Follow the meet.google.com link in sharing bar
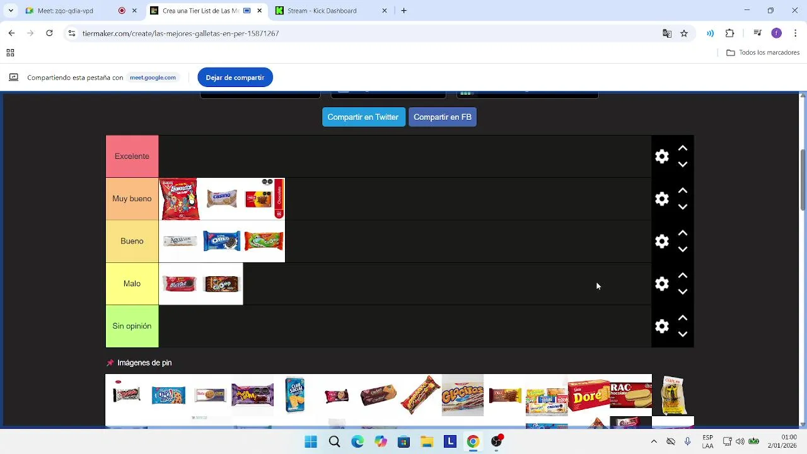The width and height of the screenshot is (807, 454). 153,78
